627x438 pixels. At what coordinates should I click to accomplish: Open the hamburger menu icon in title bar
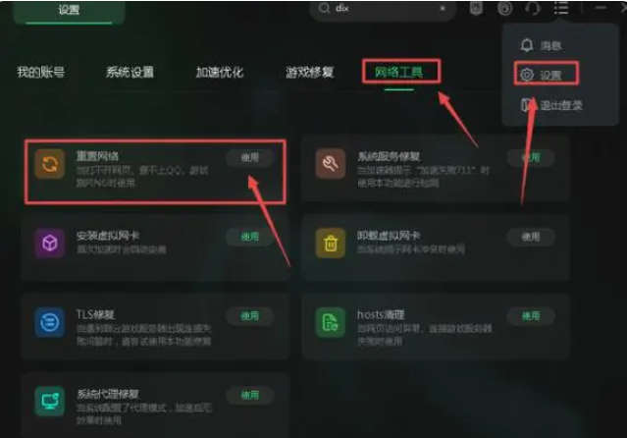point(561,8)
